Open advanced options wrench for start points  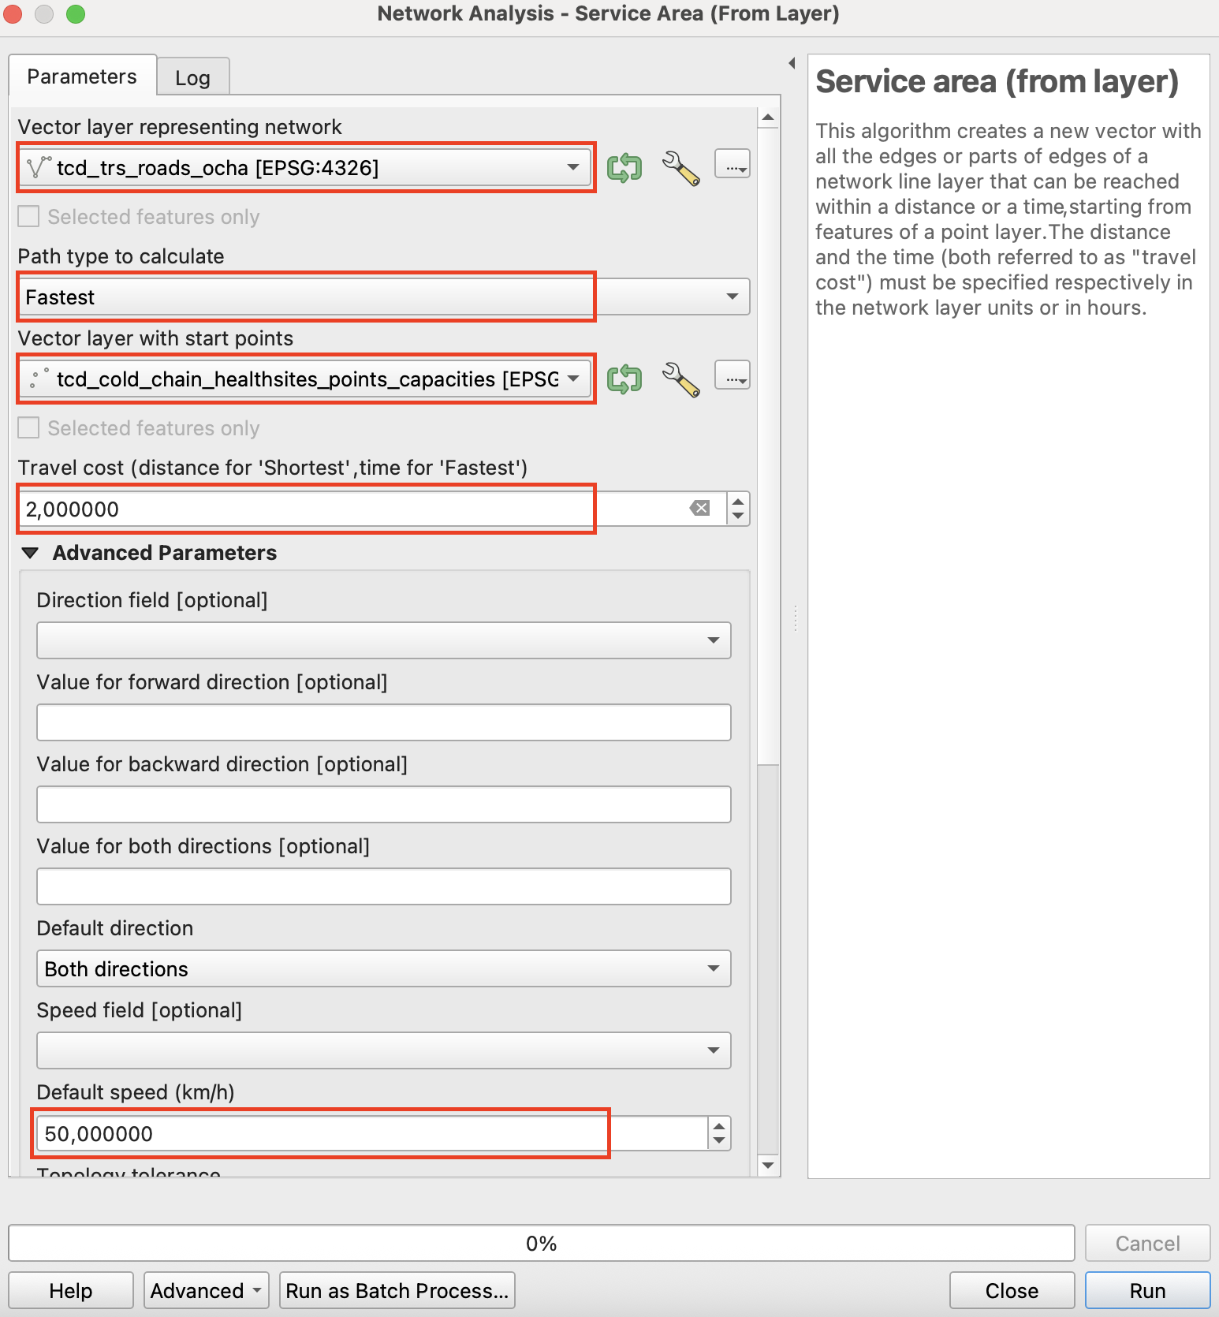pos(680,379)
